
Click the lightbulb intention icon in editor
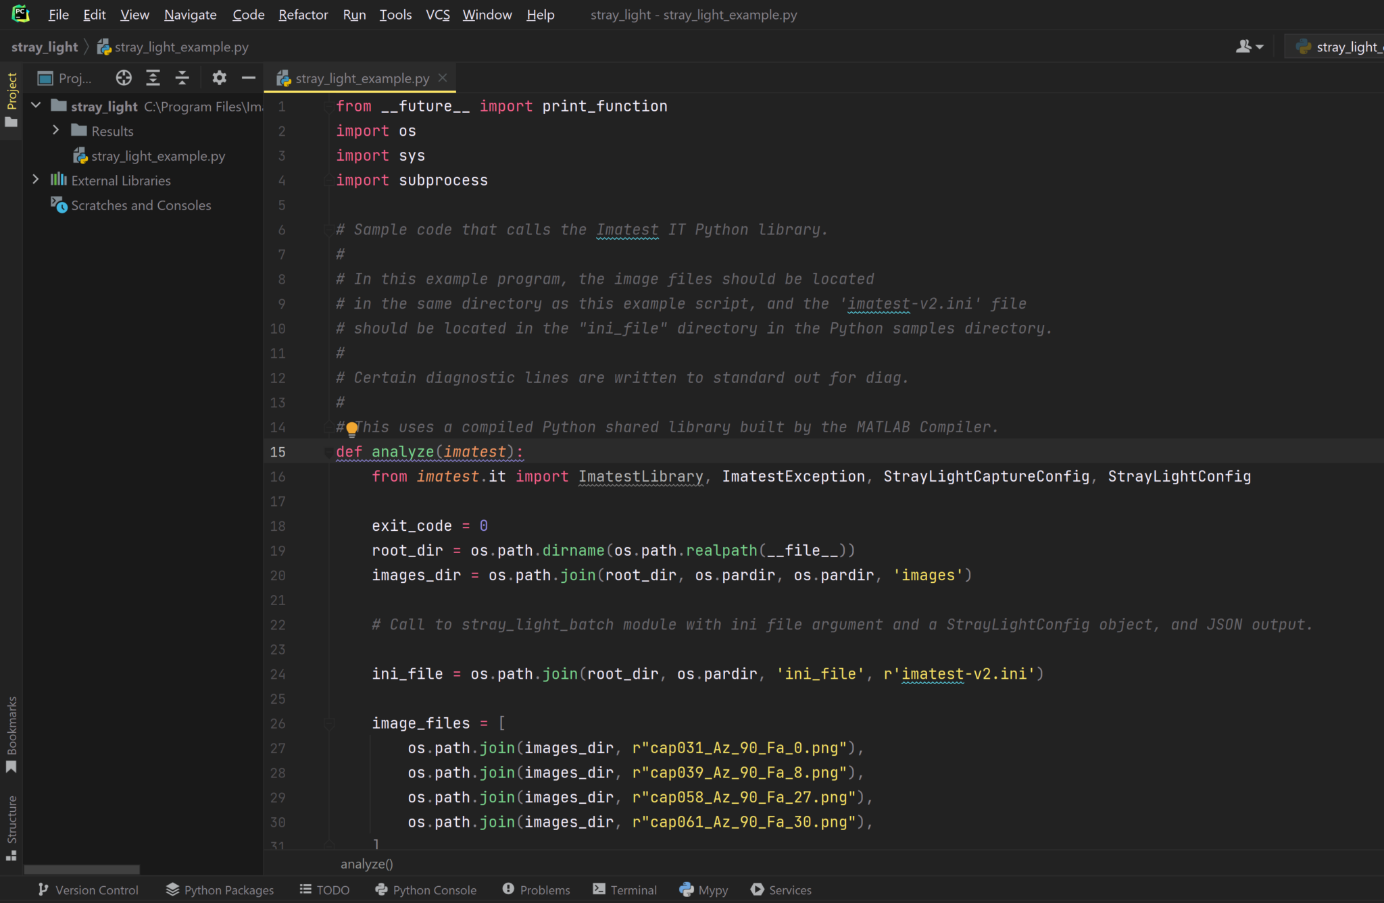tap(351, 428)
